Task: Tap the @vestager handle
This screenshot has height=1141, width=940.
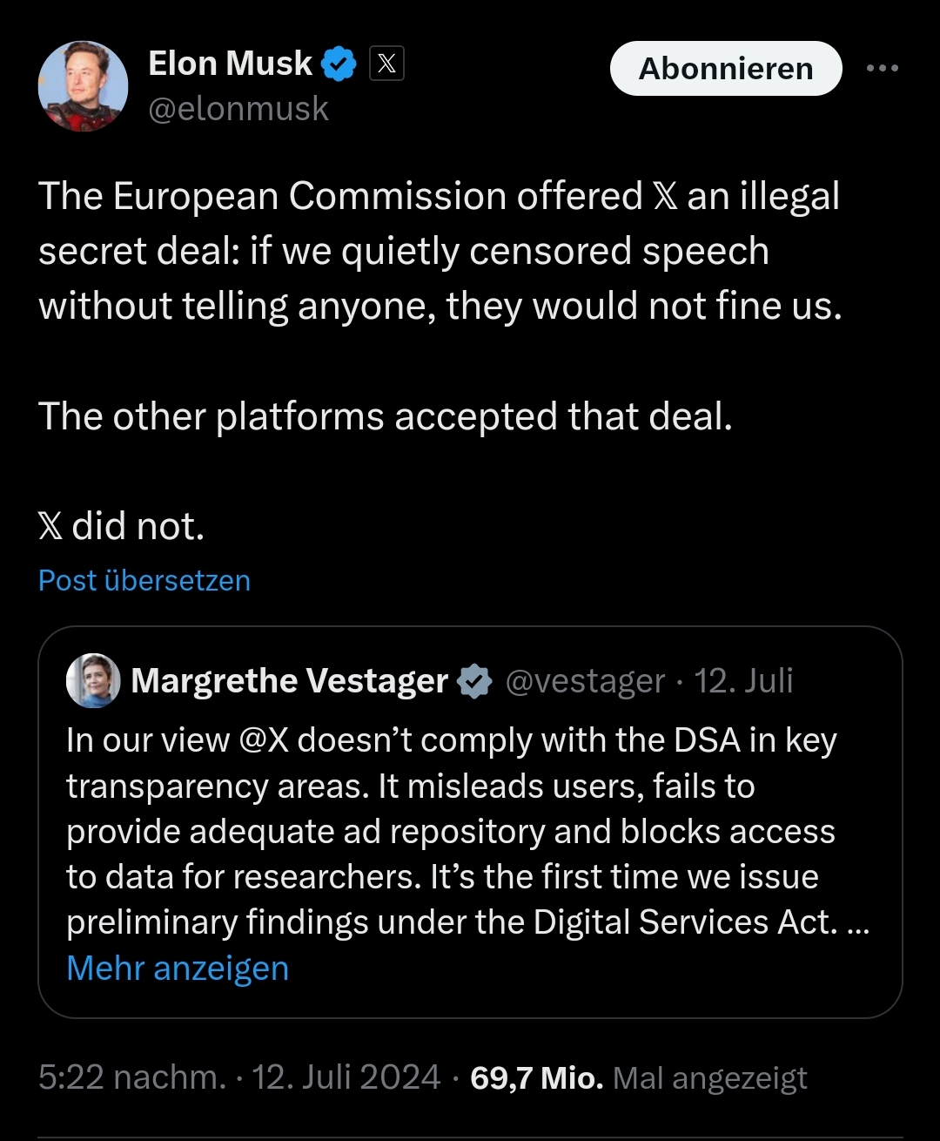Action: [585, 681]
